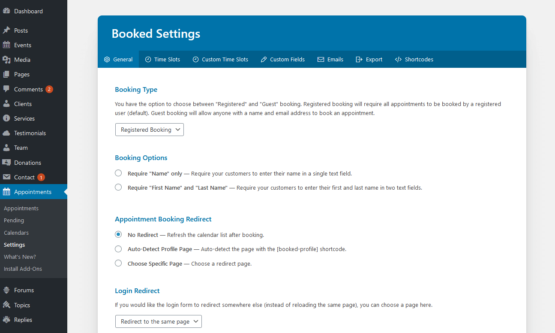Select the "First Name" and "Last Name" radio option

click(x=118, y=188)
